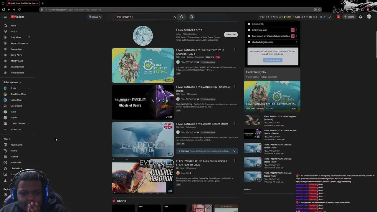The image size is (377, 212).
Task: Open options for shadowbringers scions keyword
Action: [297, 42]
